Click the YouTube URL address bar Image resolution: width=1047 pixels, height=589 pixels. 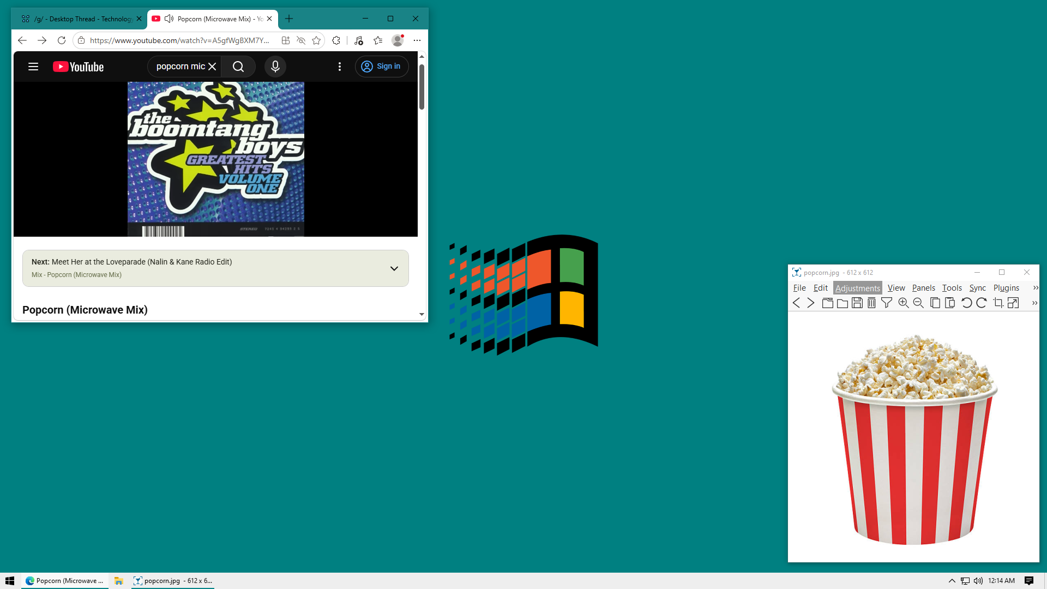[180, 40]
